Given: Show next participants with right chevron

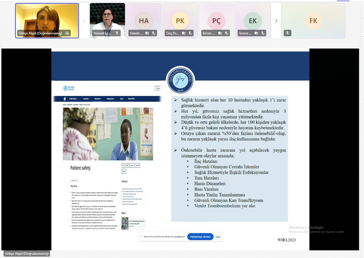Looking at the screenshot, I should 276,21.
